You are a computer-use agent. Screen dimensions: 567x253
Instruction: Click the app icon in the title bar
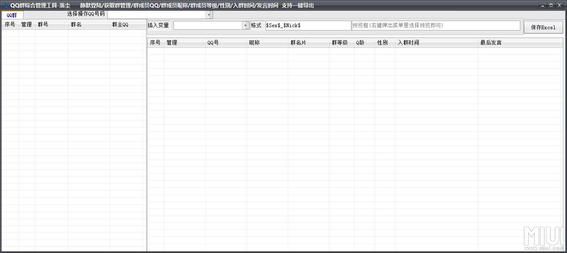5,5
